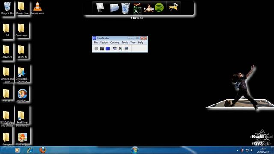Screen dimensions: 274x154
Task: Click the network icon in system tray
Action: 247,150
